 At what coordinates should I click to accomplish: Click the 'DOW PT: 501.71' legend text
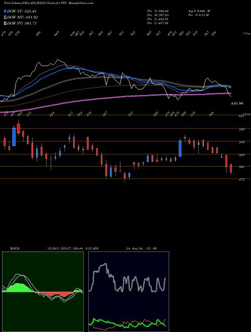click(x=22, y=24)
